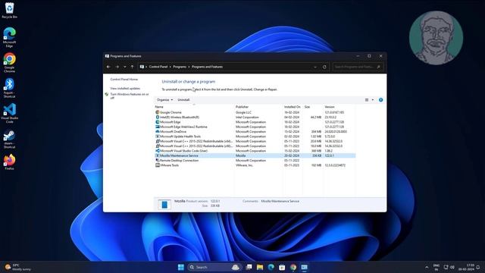The height and width of the screenshot is (273, 485).
Task: Open the Firefox desktop icon
Action: click(9, 162)
